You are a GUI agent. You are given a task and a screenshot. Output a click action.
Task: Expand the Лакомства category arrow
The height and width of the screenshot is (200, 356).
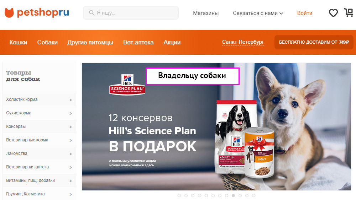coord(70,154)
